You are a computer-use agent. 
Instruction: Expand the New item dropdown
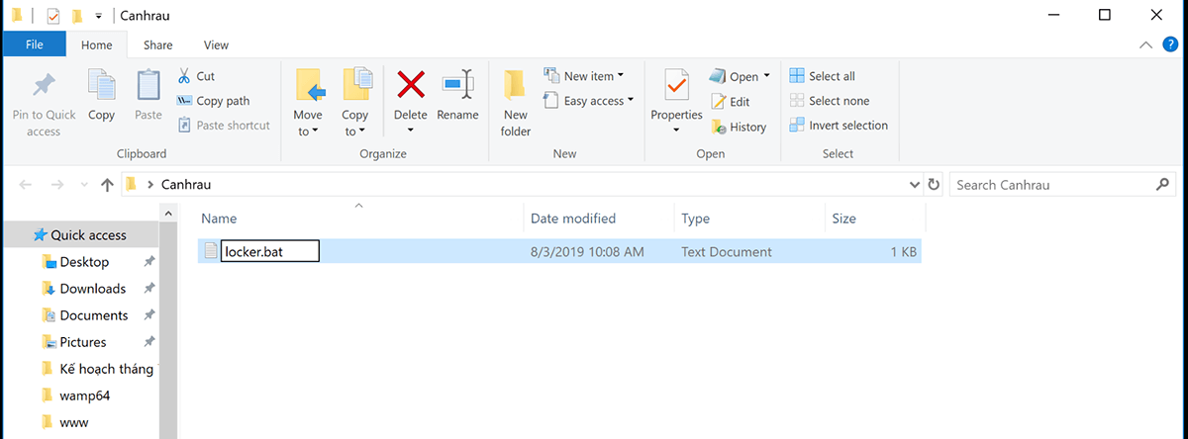[584, 76]
